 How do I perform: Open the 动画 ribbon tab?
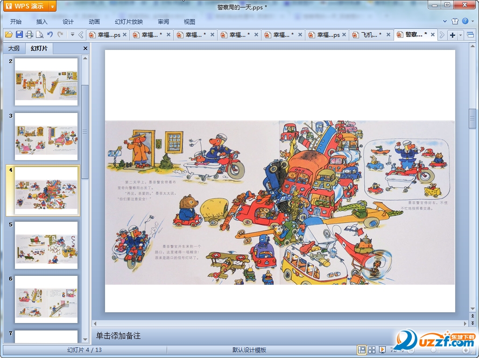[94, 21]
